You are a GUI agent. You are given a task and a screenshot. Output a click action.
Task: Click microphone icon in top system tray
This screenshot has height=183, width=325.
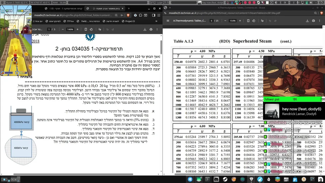tap(298, 3)
